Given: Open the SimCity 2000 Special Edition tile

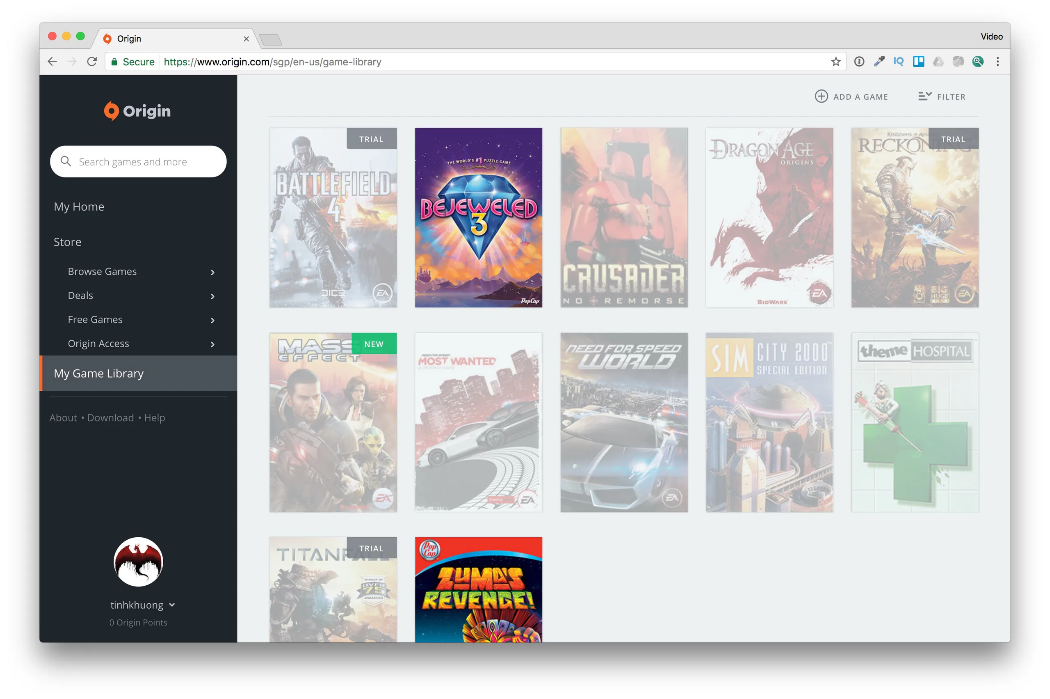Looking at the screenshot, I should 769,422.
